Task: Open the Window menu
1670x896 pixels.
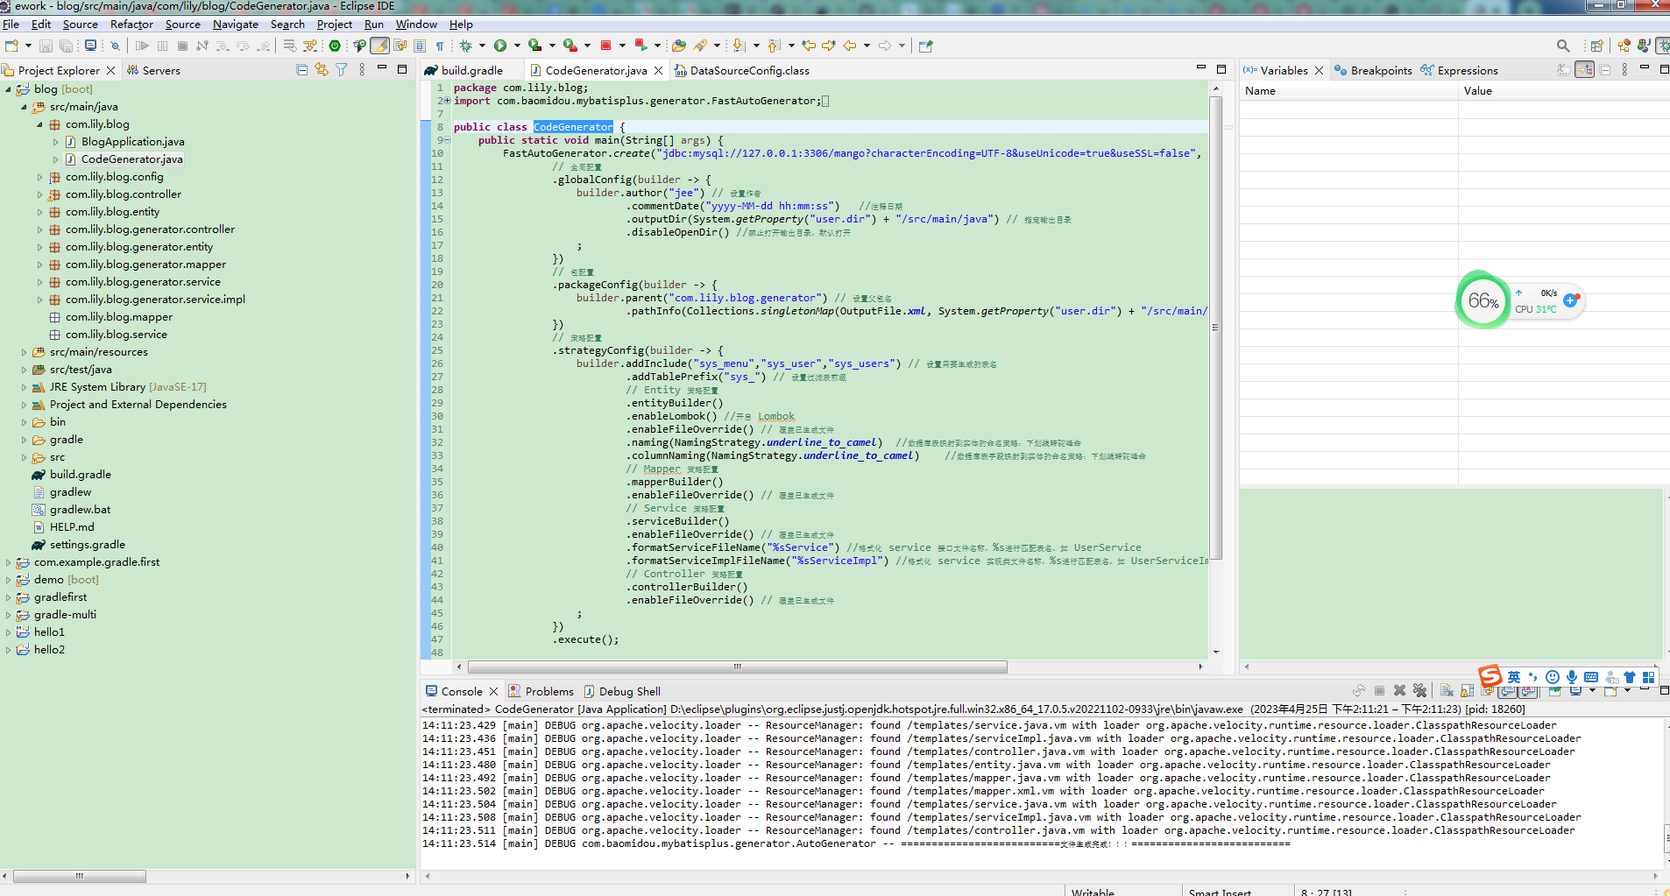Action: point(416,25)
